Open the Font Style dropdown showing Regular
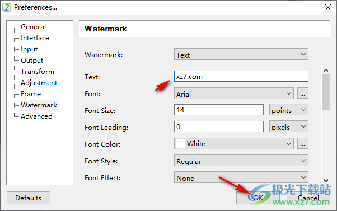The image size is (337, 211). click(x=241, y=160)
